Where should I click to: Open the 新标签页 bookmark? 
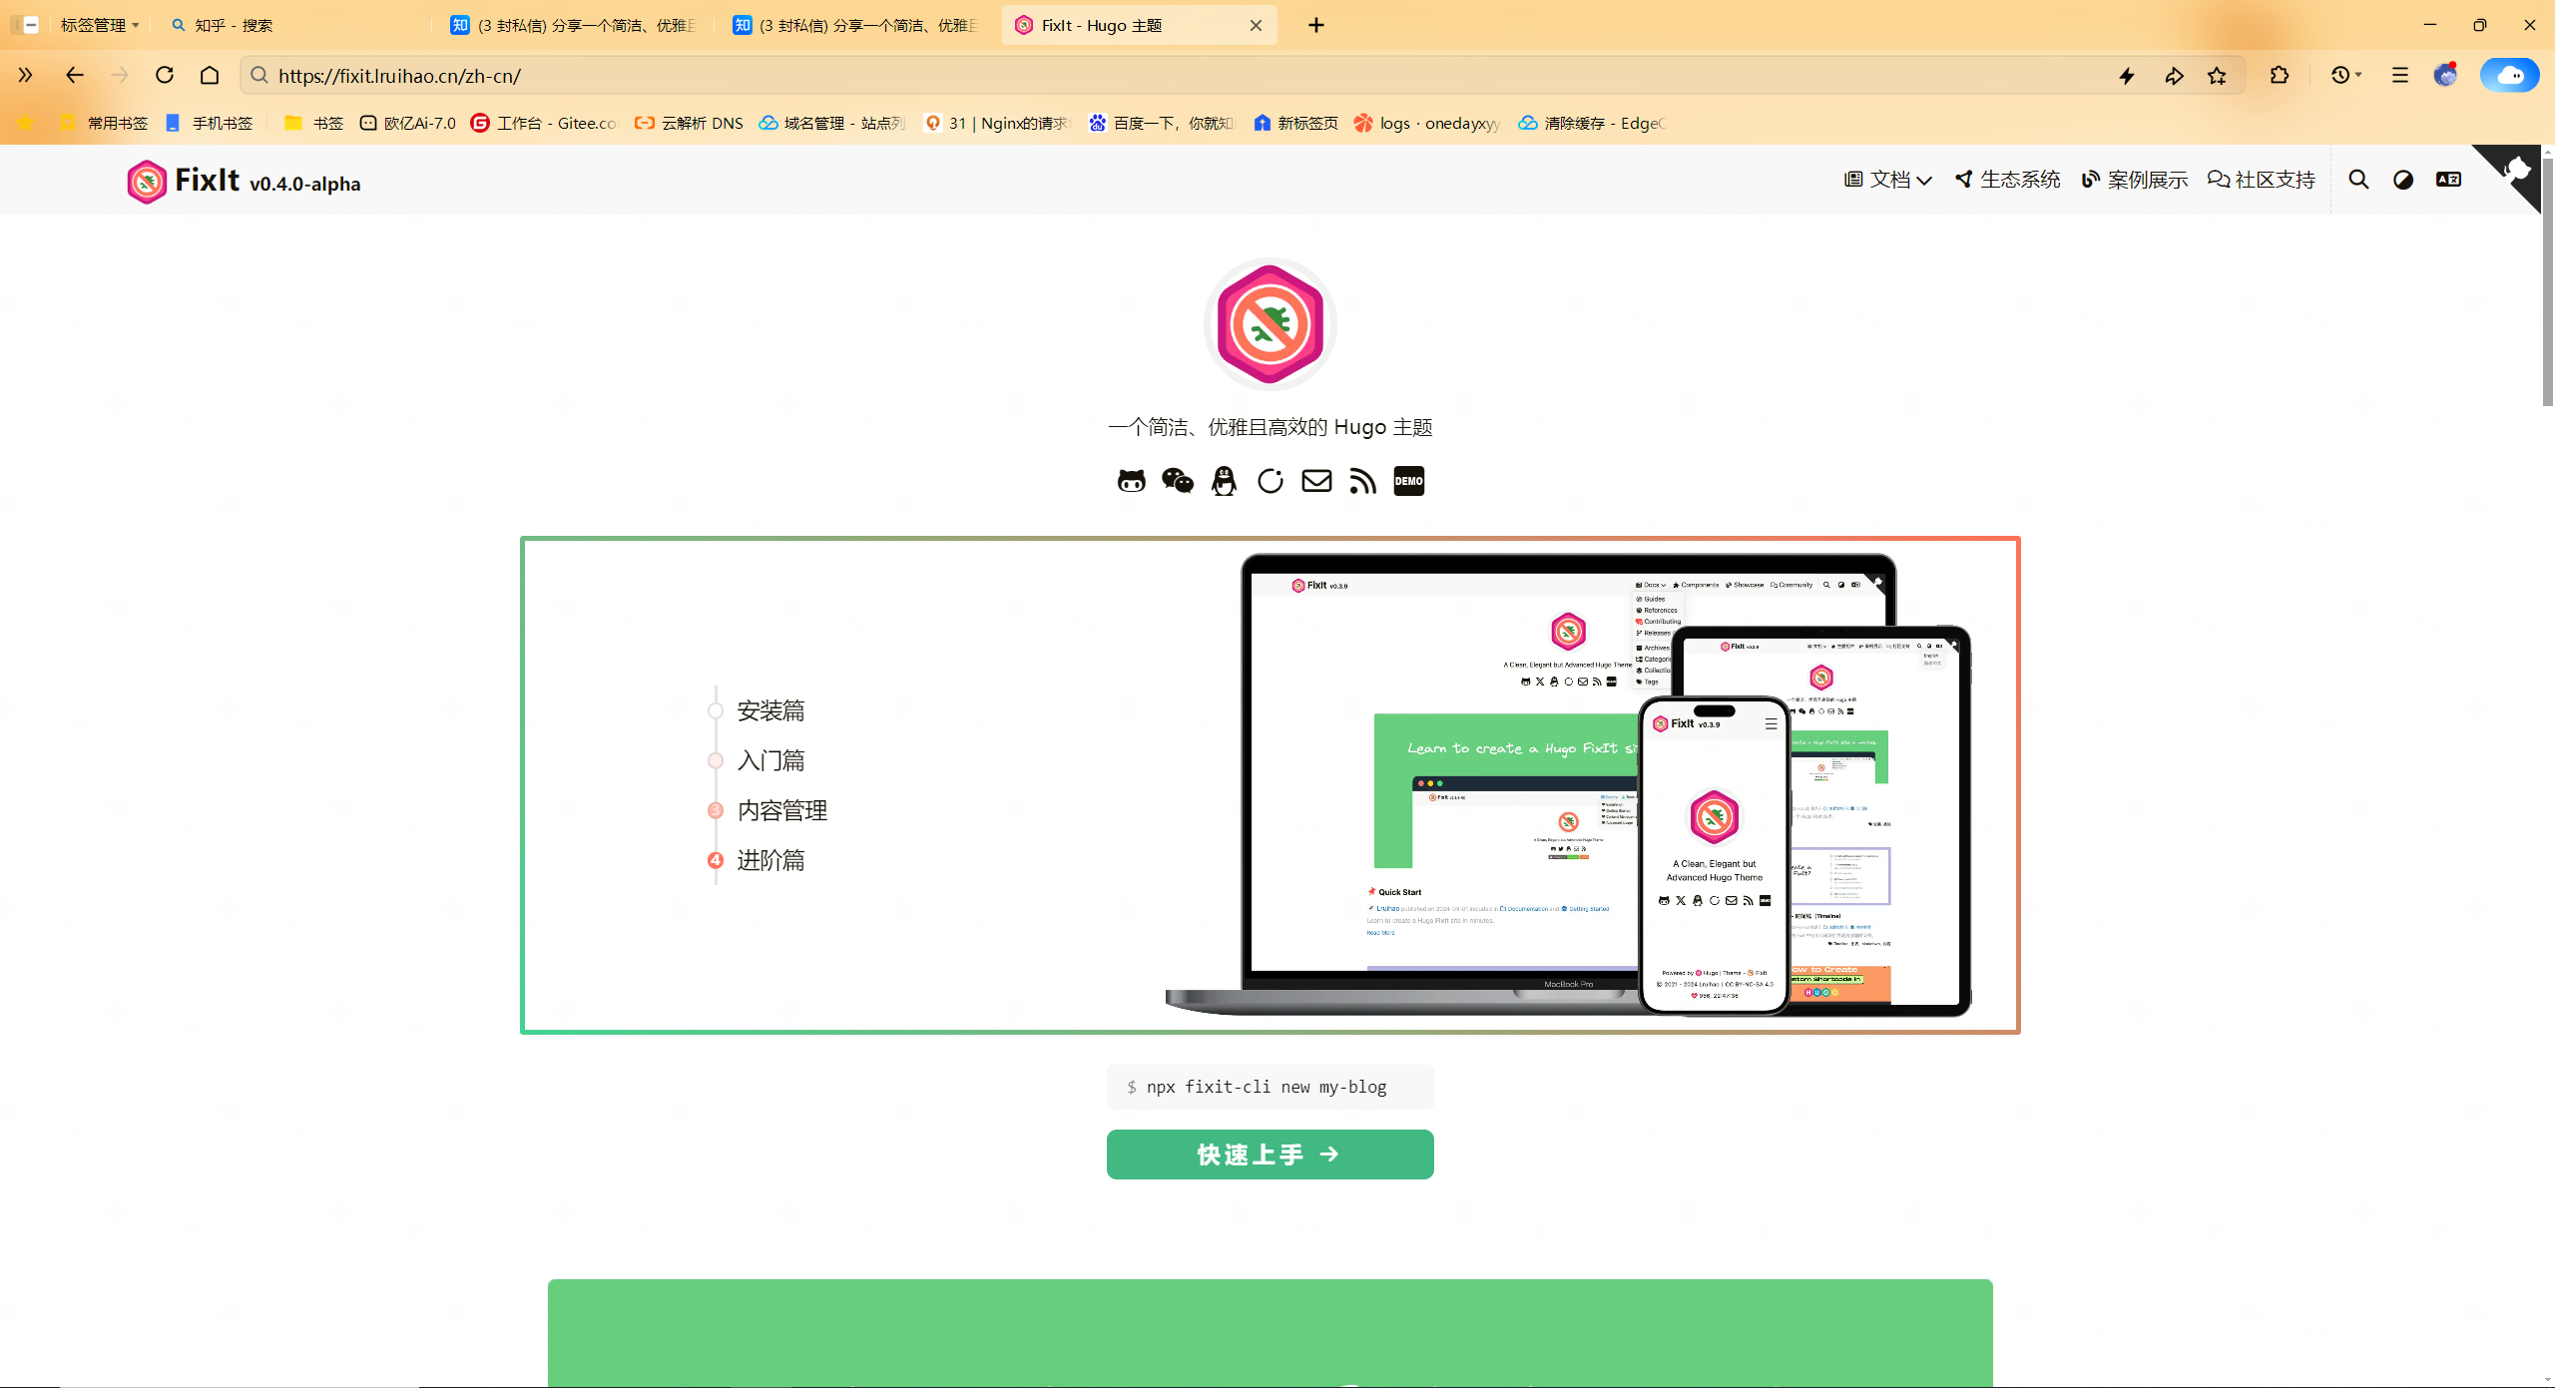click(x=1296, y=123)
